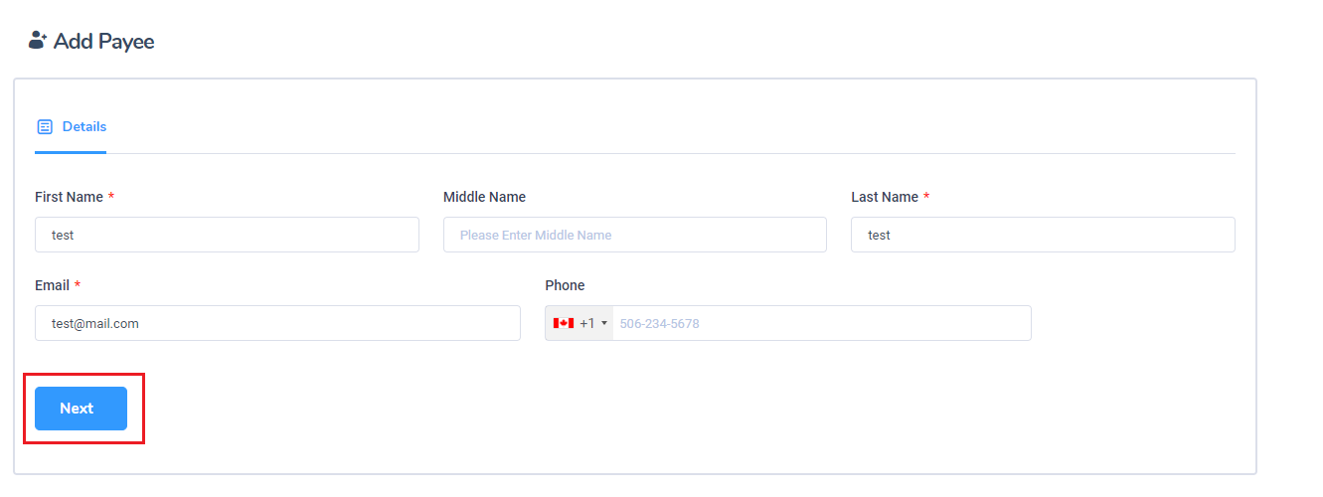Image resolution: width=1323 pixels, height=497 pixels.
Task: Focus the First Name input field
Action: 227,235
